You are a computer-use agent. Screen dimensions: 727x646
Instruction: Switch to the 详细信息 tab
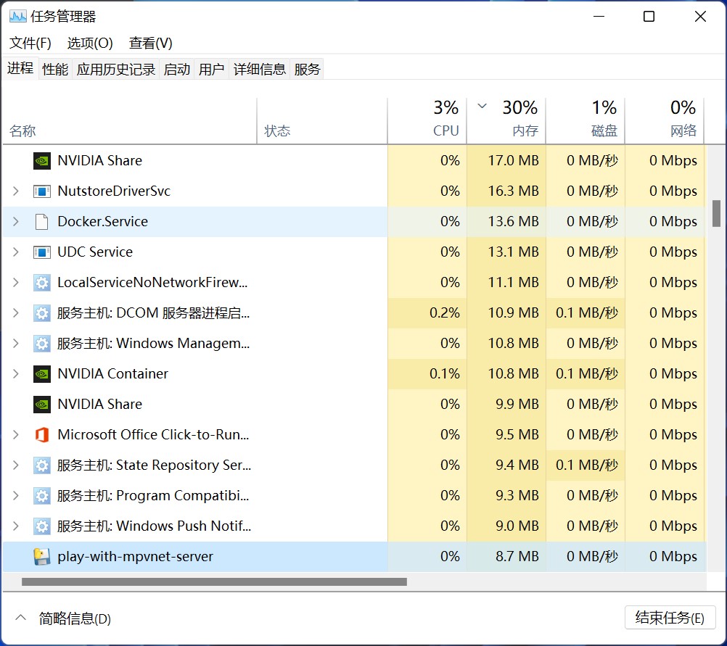260,70
